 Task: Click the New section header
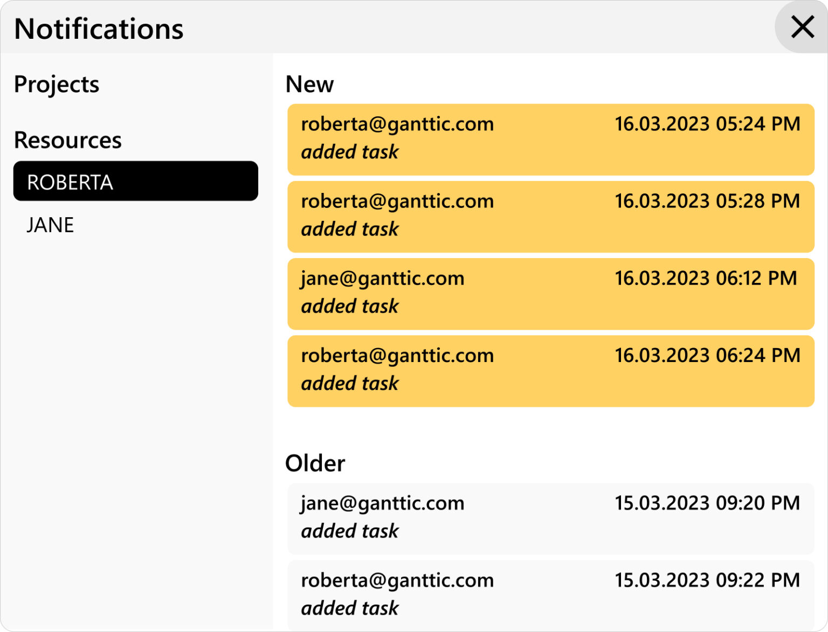coord(309,84)
